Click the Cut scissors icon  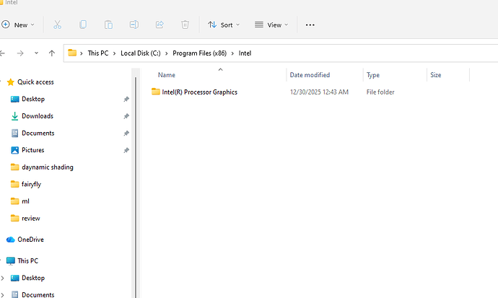point(57,25)
